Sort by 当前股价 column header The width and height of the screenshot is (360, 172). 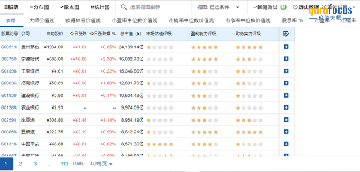point(54,34)
